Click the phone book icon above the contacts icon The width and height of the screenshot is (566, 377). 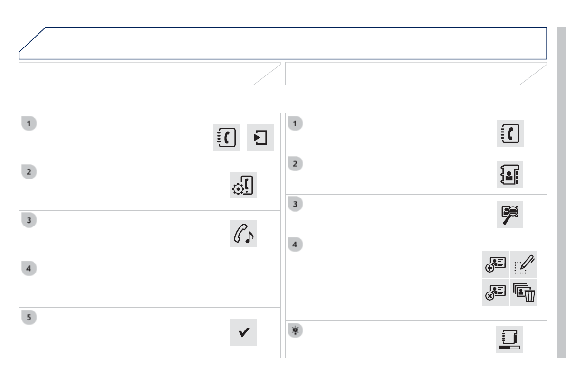[510, 133]
